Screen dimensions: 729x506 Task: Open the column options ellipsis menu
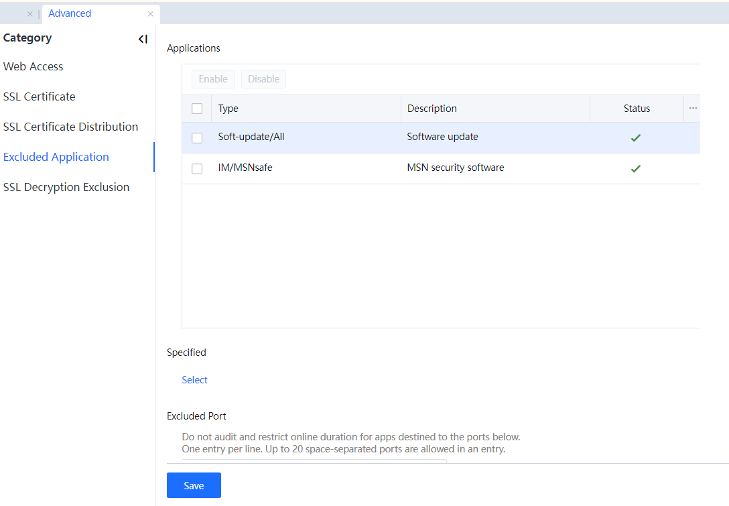tap(693, 109)
